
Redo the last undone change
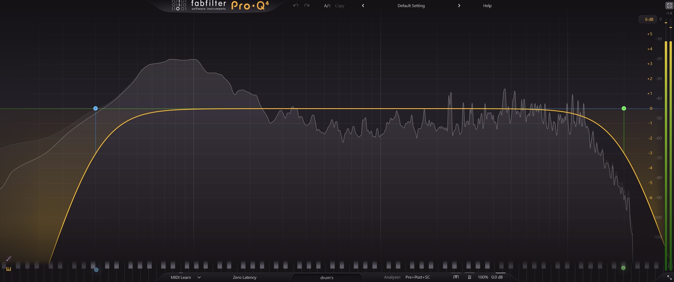click(307, 5)
